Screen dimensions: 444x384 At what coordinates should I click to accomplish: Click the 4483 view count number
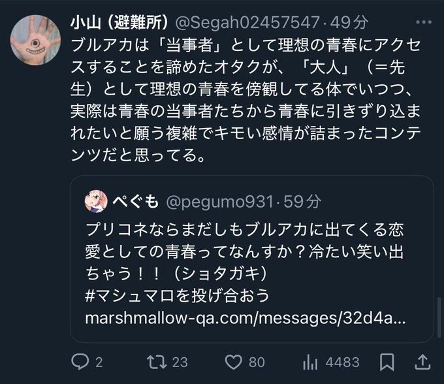(x=343, y=361)
